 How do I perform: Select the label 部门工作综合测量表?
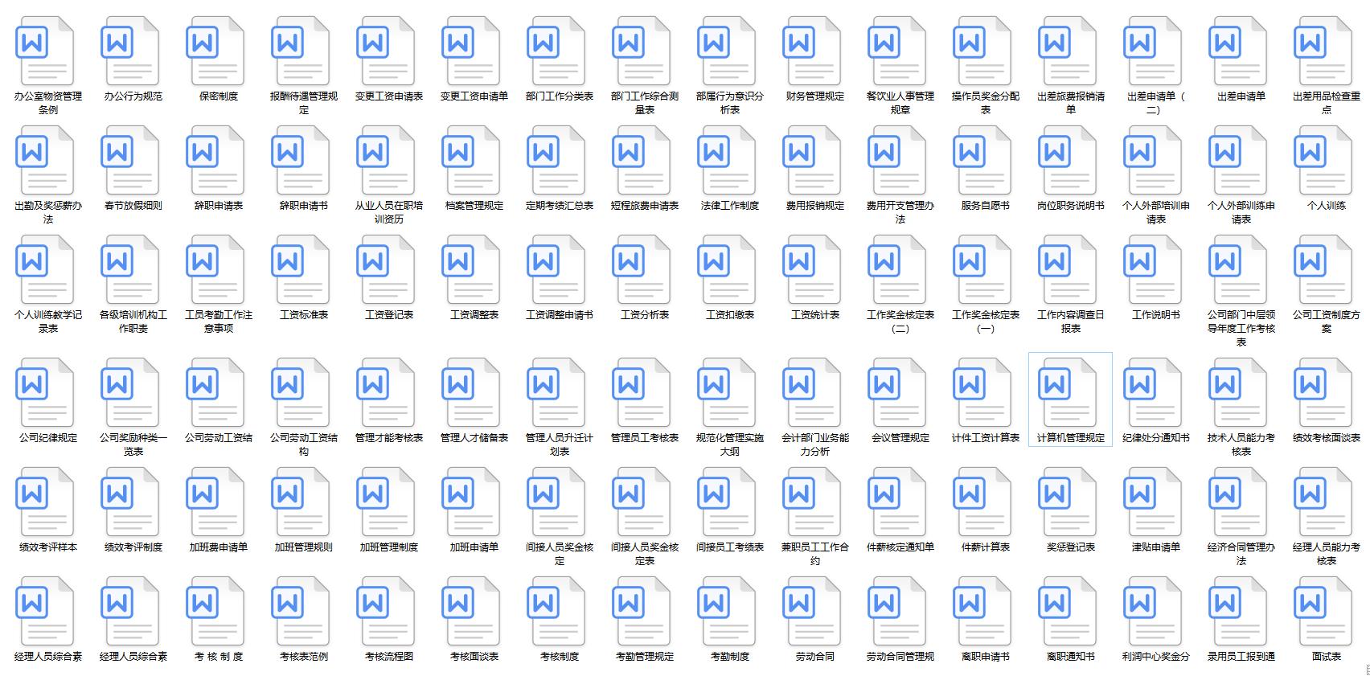645,103
